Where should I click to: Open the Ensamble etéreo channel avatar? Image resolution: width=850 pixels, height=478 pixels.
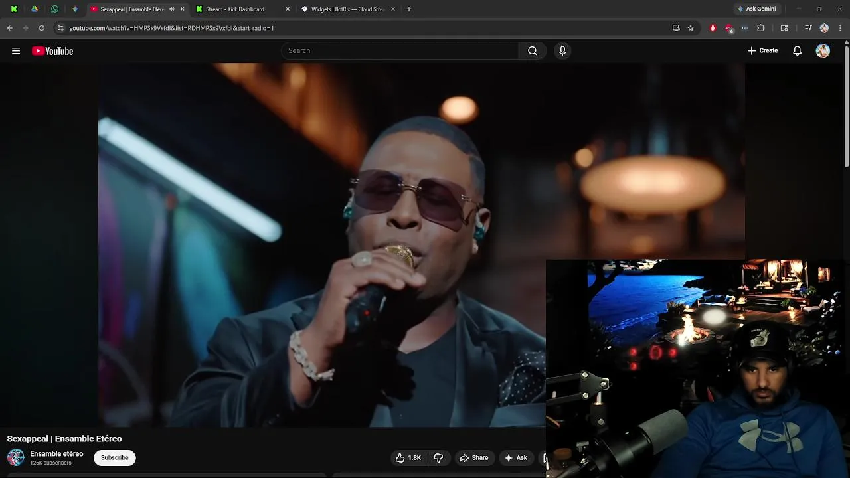(15, 458)
